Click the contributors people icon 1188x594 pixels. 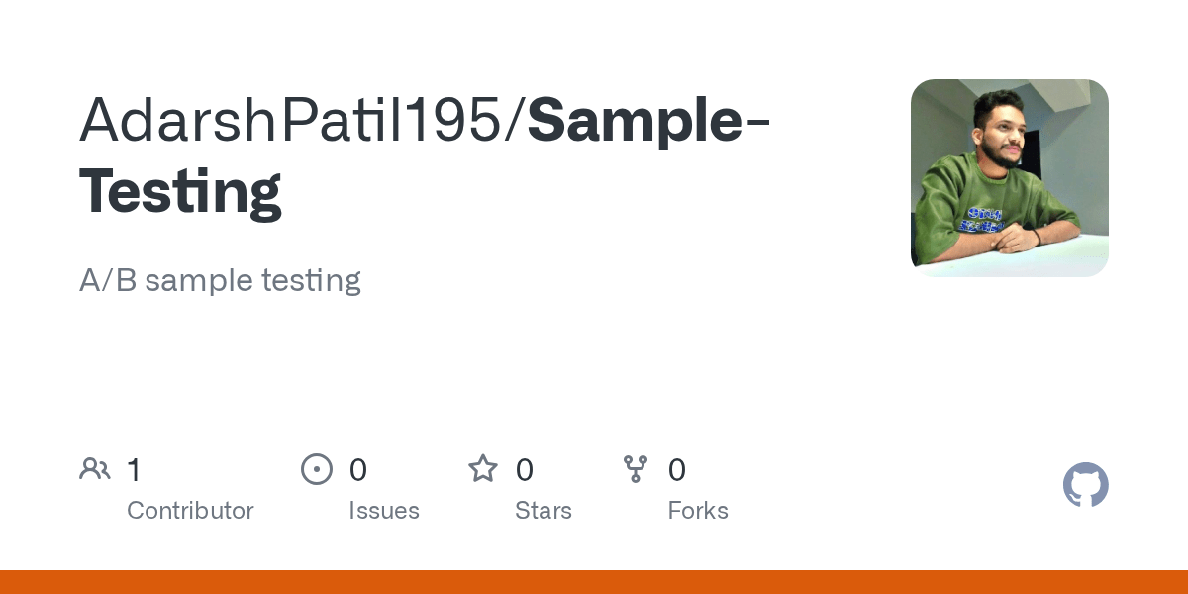(95, 469)
